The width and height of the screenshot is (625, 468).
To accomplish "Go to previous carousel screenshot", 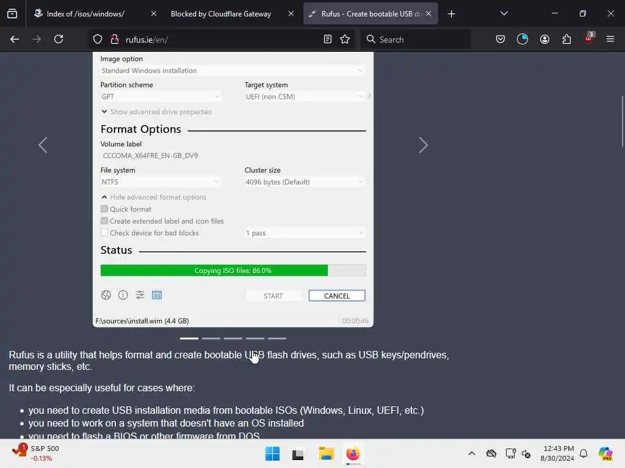I will point(43,145).
